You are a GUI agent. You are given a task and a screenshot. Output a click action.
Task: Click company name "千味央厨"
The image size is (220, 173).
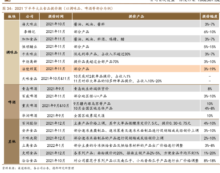30,138
